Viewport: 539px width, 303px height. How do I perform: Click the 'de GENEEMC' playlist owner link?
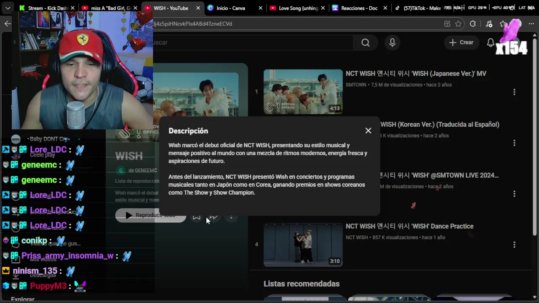coord(143,170)
